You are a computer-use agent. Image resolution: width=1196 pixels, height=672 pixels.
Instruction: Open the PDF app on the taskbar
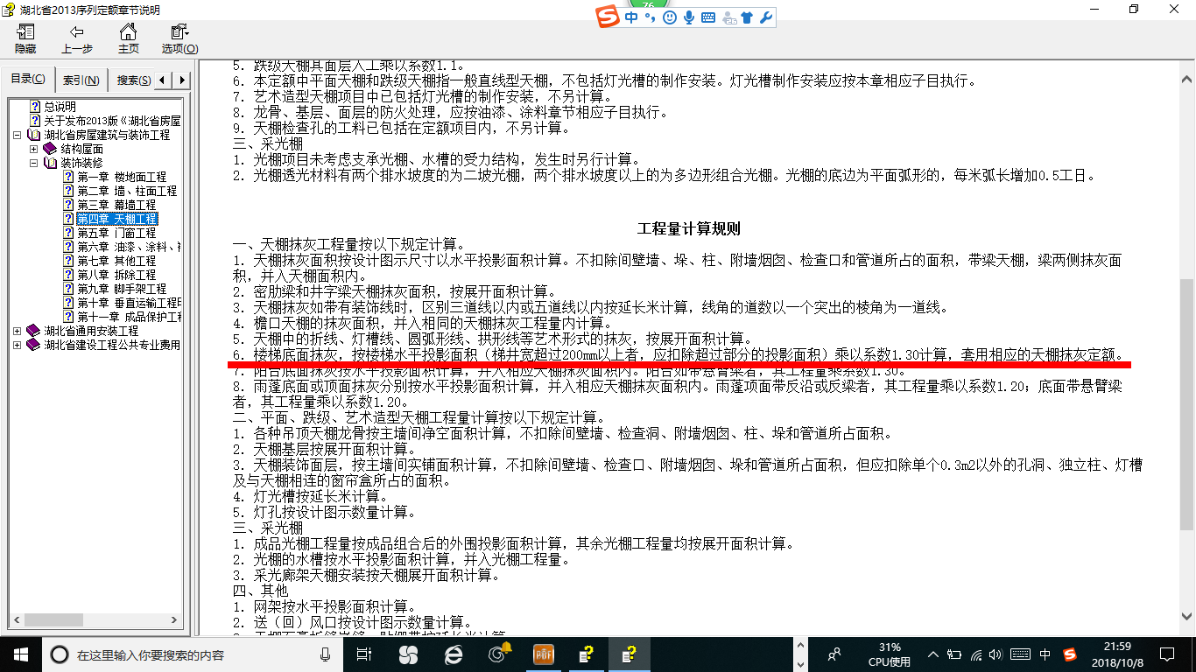545,654
